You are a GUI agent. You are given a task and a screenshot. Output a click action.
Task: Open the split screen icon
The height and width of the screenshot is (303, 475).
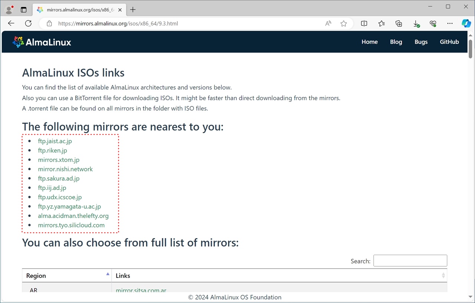click(x=364, y=23)
